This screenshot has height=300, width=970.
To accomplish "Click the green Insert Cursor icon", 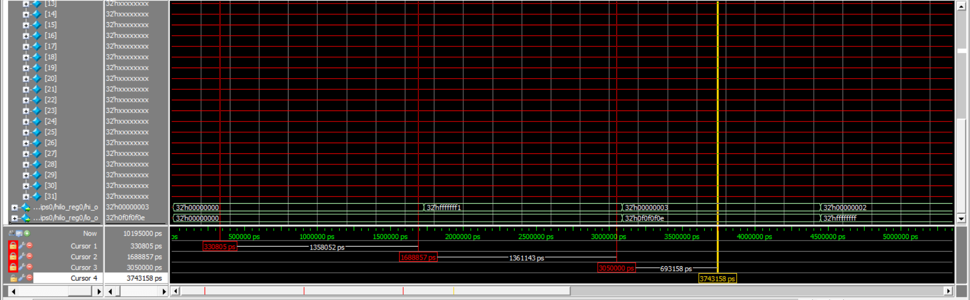I will tap(27, 233).
